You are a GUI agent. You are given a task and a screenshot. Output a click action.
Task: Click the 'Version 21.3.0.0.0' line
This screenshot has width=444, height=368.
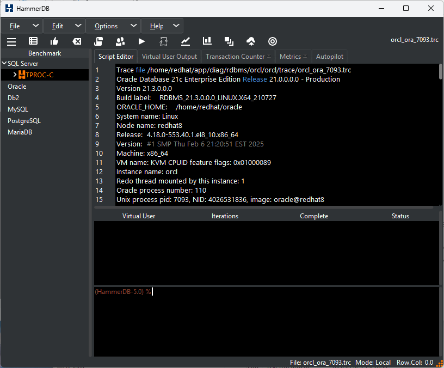click(144, 88)
